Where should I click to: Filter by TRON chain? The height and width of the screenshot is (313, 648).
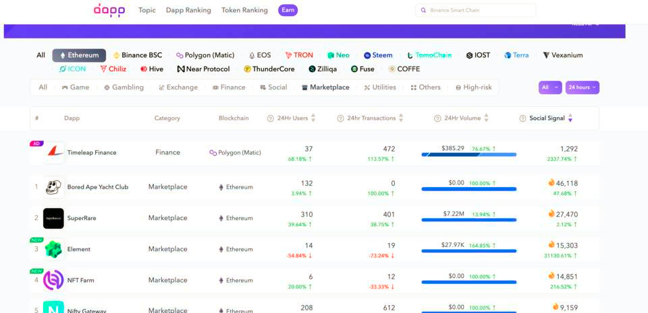299,55
